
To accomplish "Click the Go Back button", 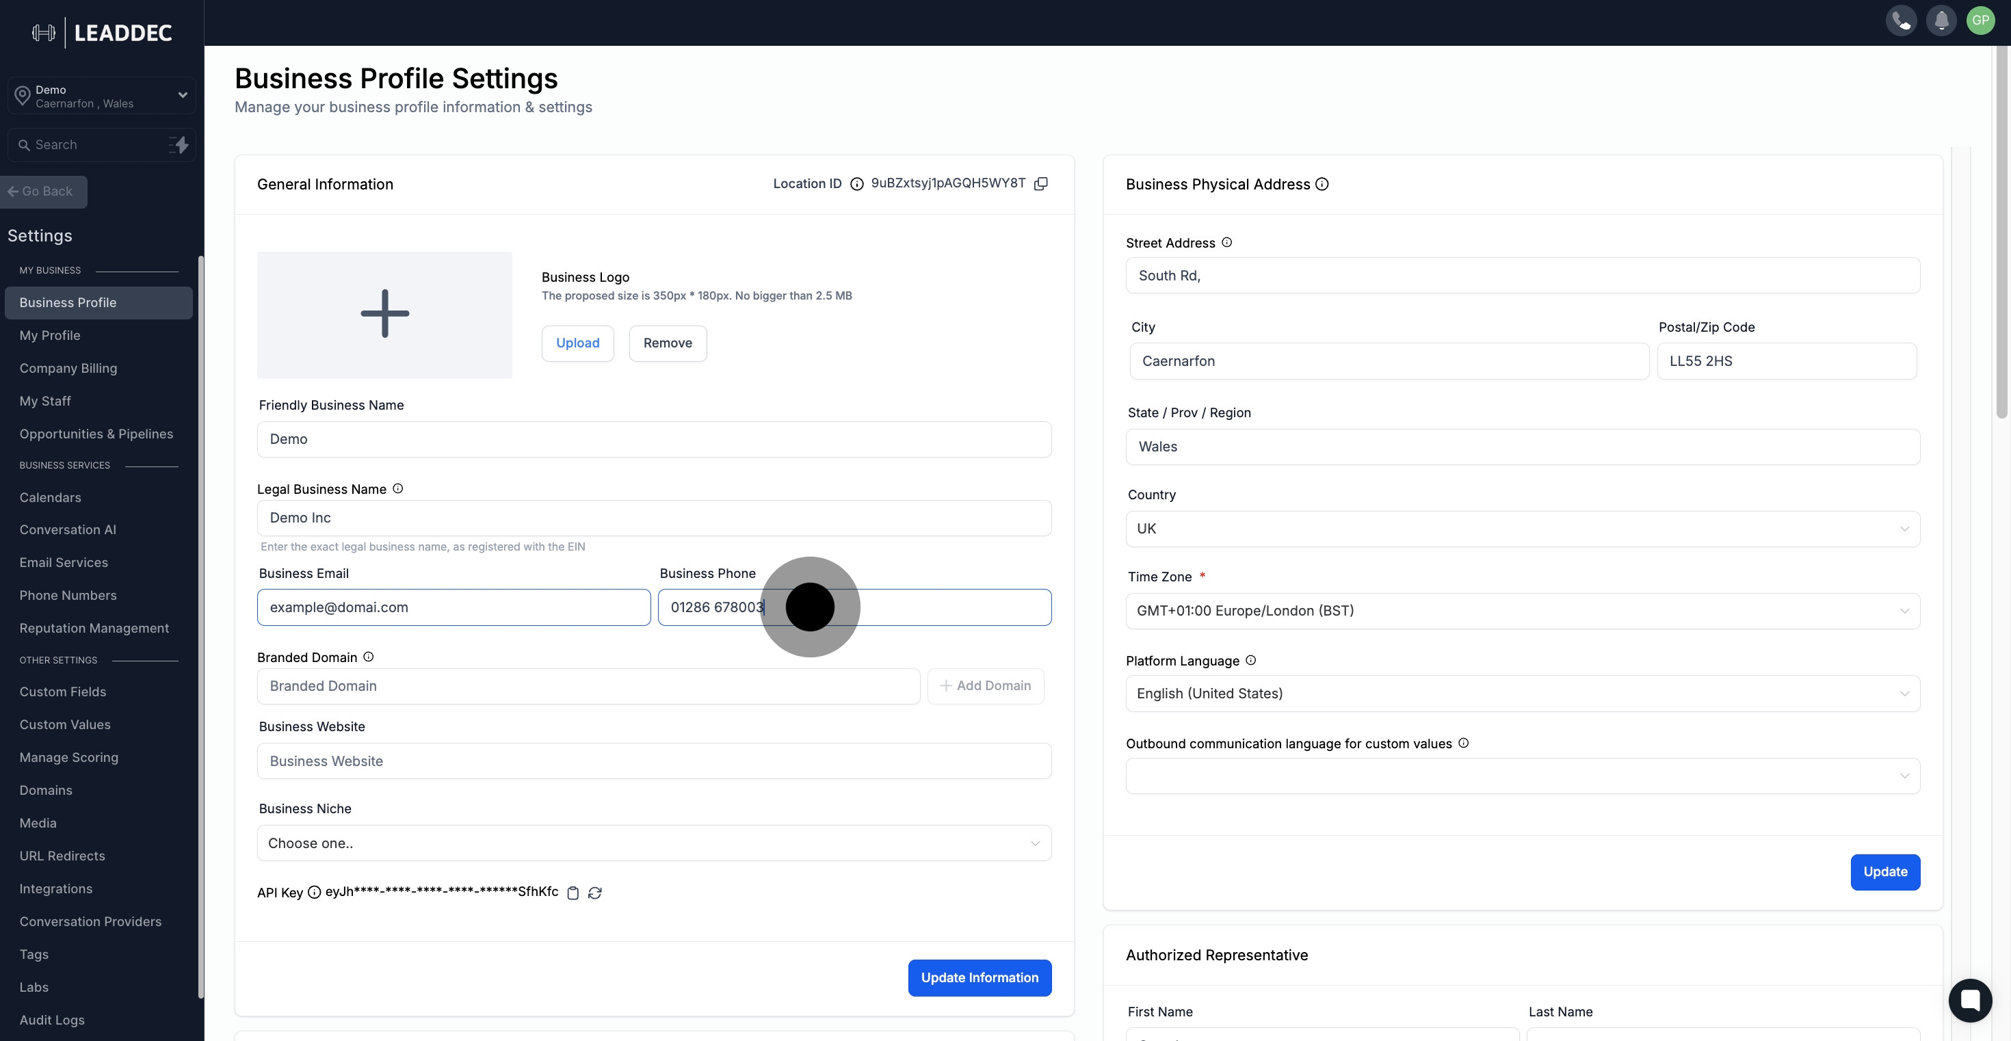I will point(43,192).
